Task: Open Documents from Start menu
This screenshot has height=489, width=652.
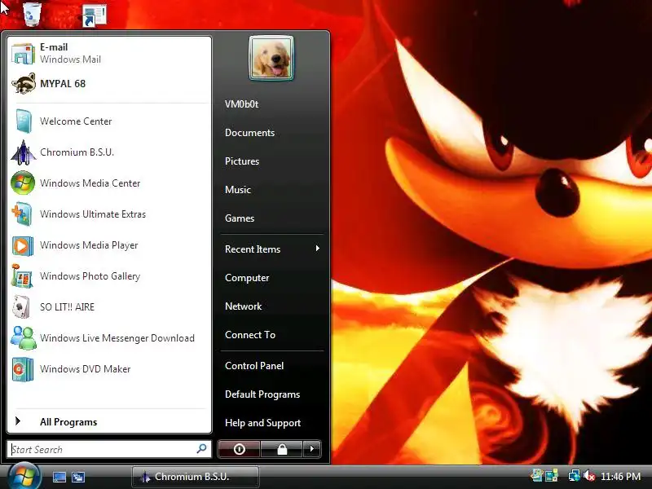Action: (250, 133)
